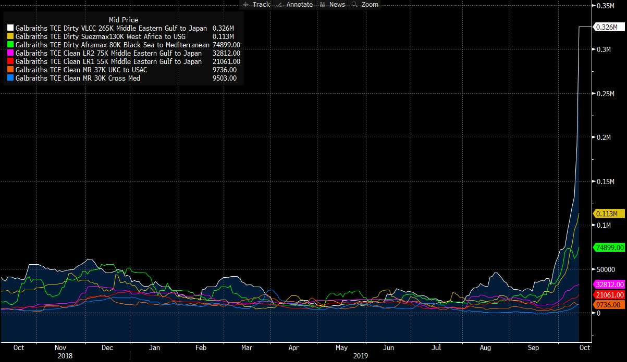Select the Clean LR2 75K legend entry
Screen dimensions: 627x362
(108, 53)
